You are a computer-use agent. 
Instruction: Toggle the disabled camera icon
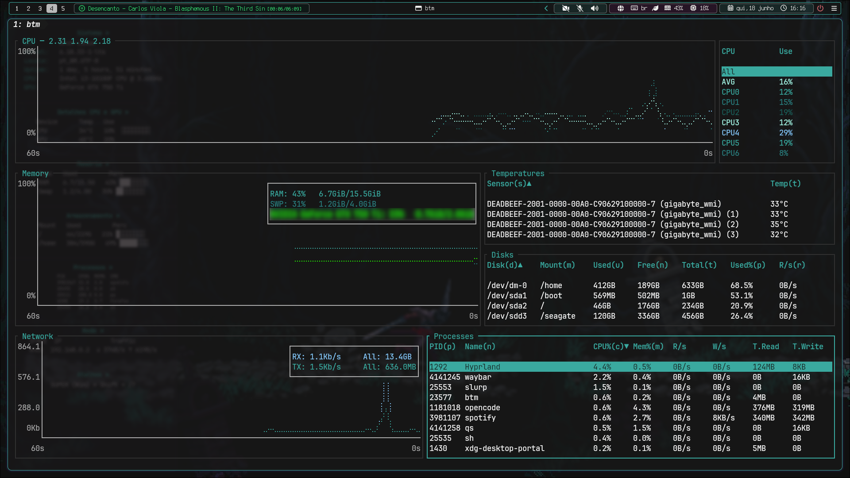pyautogui.click(x=565, y=8)
